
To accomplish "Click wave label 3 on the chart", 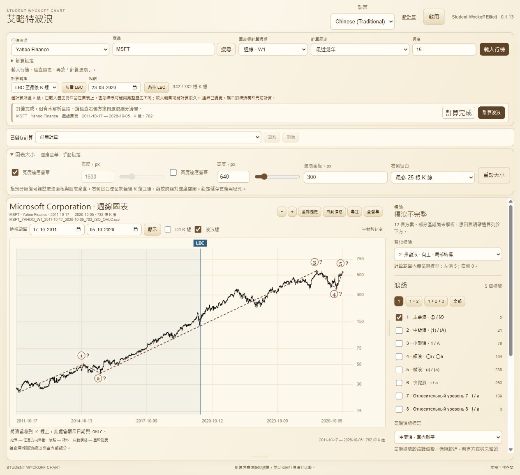I will pos(314,262).
